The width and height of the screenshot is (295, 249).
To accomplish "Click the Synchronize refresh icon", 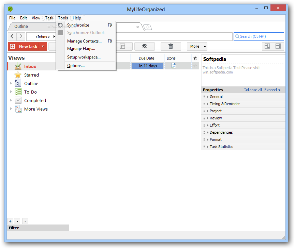I will coord(60,25).
